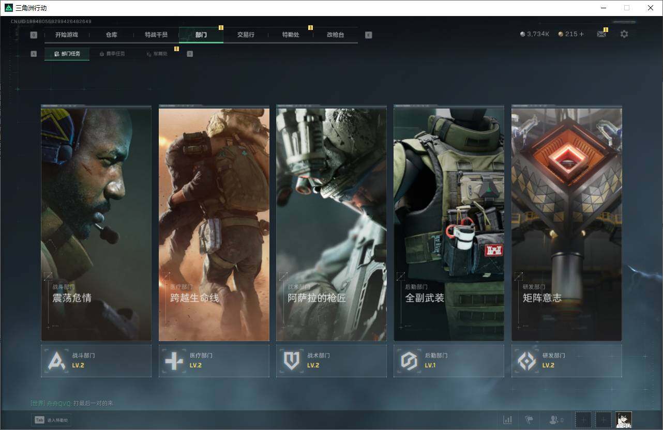Click the first empty teammate slot
Viewport: 663px width, 430px height.
point(583,420)
